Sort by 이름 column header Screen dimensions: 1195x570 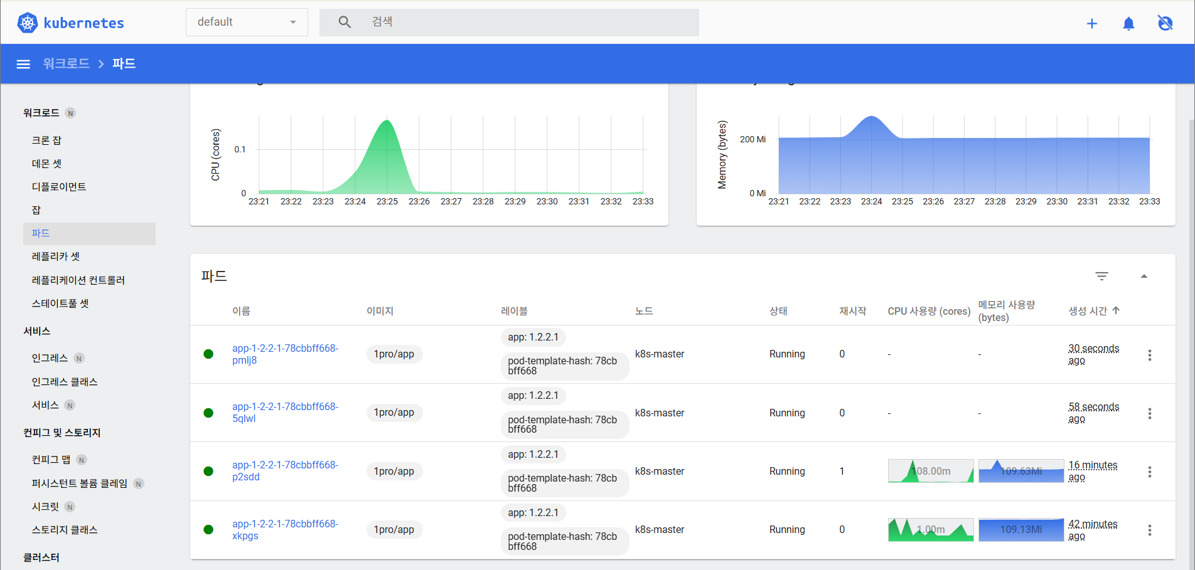coord(241,311)
